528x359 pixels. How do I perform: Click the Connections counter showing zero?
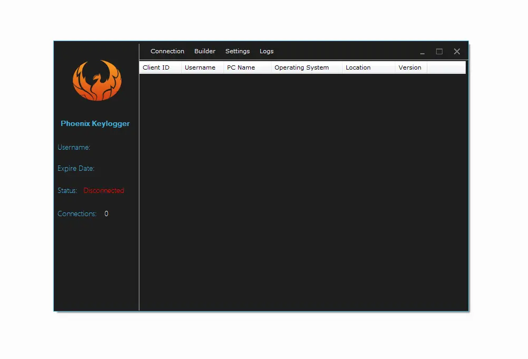tap(106, 214)
